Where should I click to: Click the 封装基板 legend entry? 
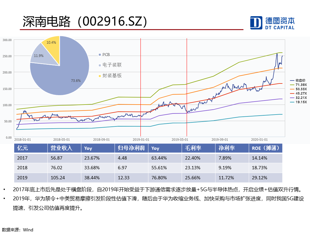(x=110, y=75)
